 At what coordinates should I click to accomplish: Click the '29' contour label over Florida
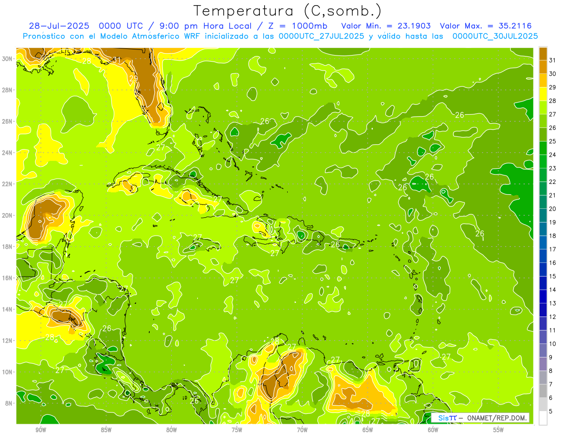[x=133, y=79]
